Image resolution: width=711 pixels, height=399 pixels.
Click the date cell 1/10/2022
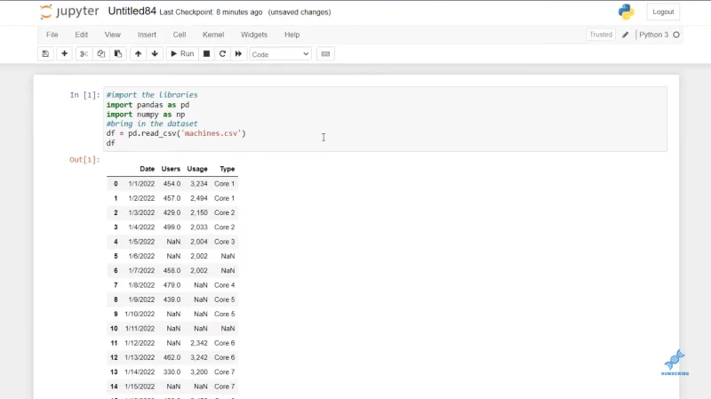pos(140,314)
